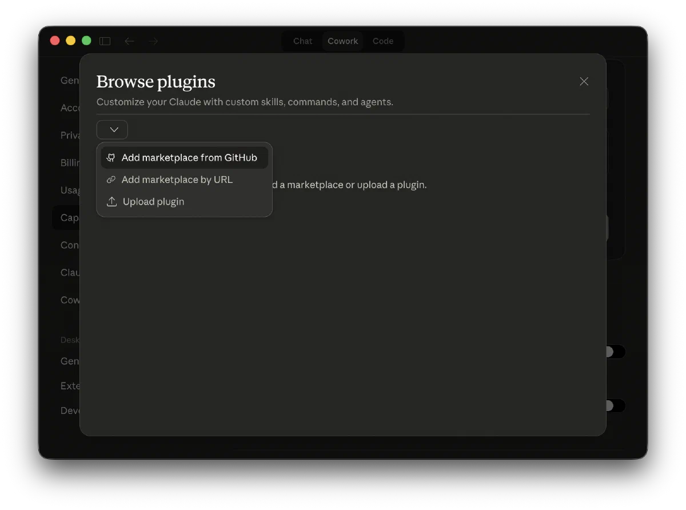Click the forward navigation arrow
This screenshot has width=686, height=510.
153,41
